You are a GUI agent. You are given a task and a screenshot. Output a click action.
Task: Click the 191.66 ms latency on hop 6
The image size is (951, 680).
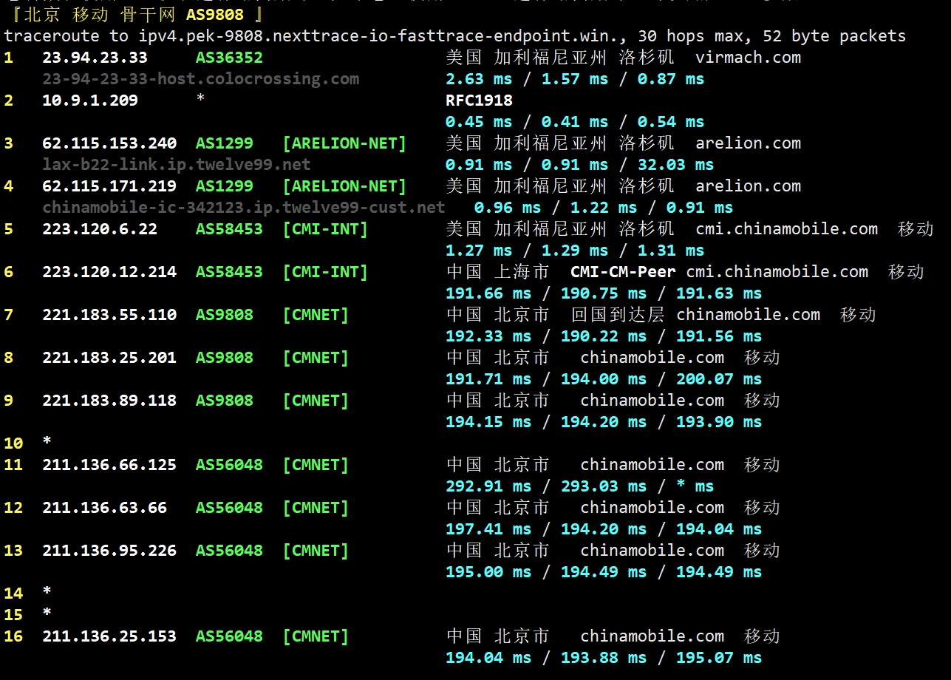click(488, 293)
